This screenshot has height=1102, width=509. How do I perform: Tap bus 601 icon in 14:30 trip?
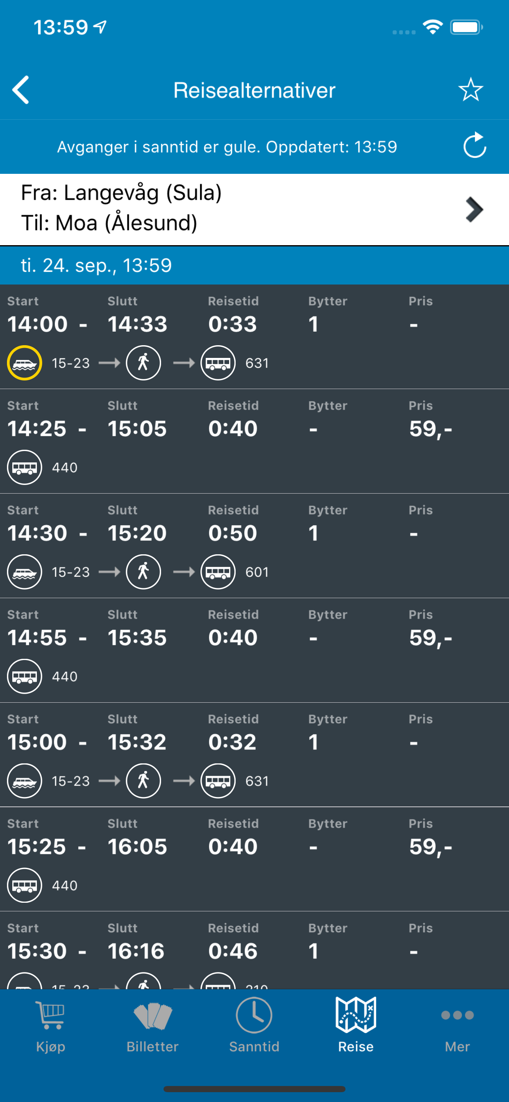tap(218, 572)
